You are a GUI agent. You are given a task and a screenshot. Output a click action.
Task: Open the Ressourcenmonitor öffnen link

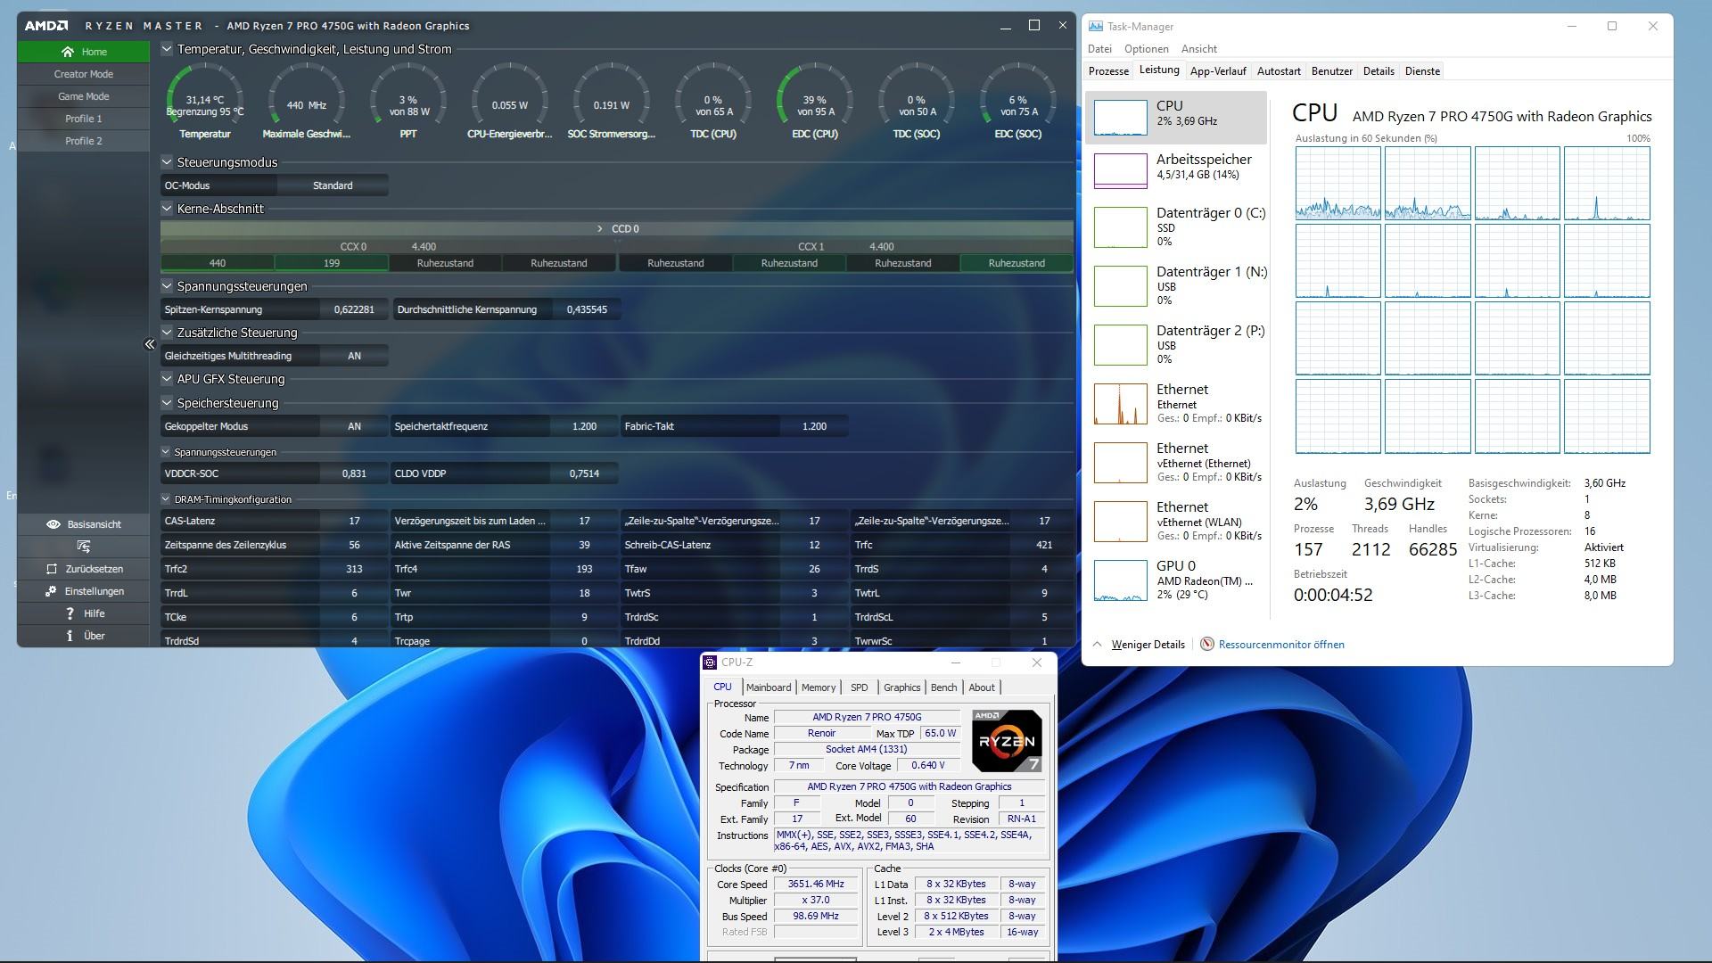point(1281,645)
